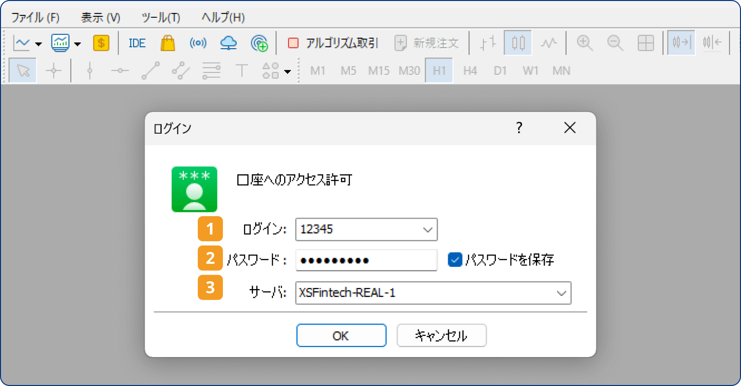
Task: Switch to candlestick chart type
Action: pyautogui.click(x=518, y=43)
